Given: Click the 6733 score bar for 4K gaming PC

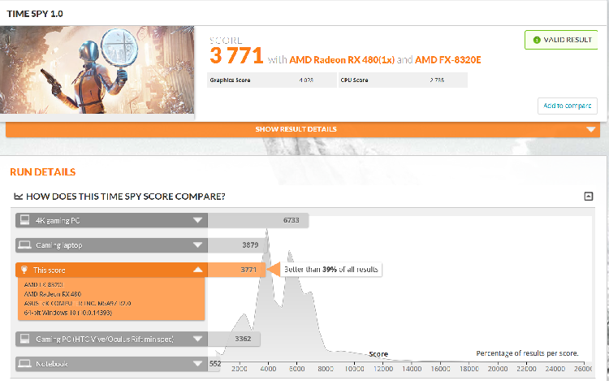Looking at the screenshot, I should coord(258,220).
